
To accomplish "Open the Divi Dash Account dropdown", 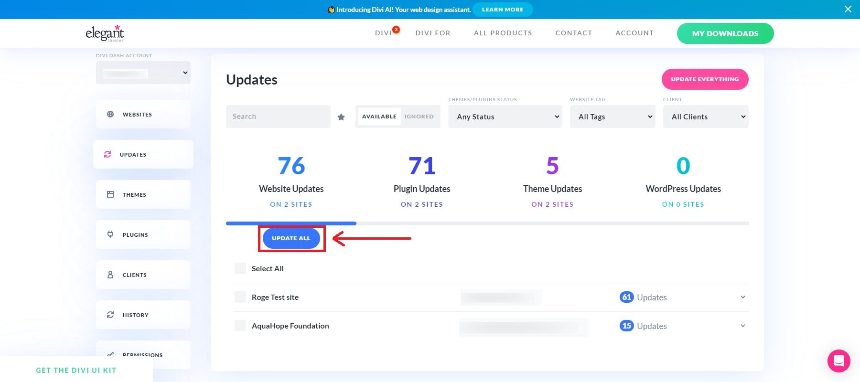I will (x=143, y=73).
